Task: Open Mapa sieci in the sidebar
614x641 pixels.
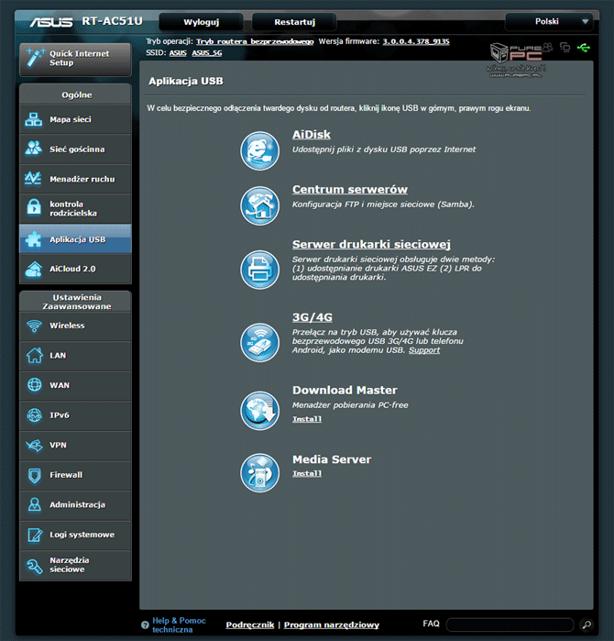Action: point(75,120)
